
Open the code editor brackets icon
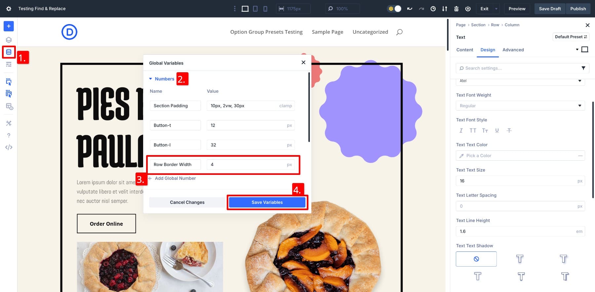point(9,147)
